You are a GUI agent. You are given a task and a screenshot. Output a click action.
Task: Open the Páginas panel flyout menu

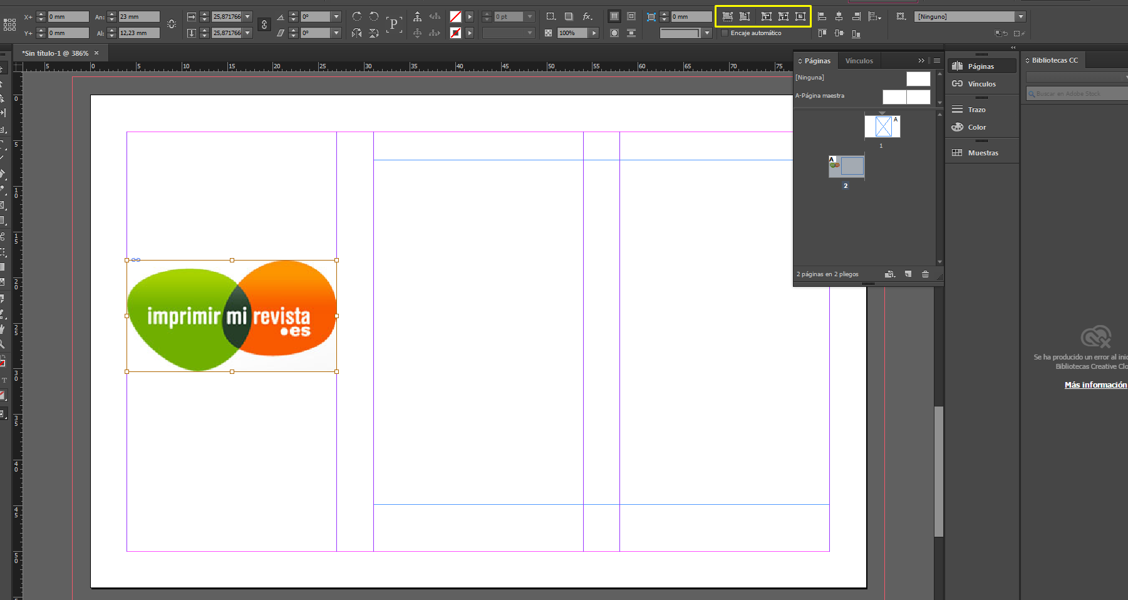click(x=937, y=61)
